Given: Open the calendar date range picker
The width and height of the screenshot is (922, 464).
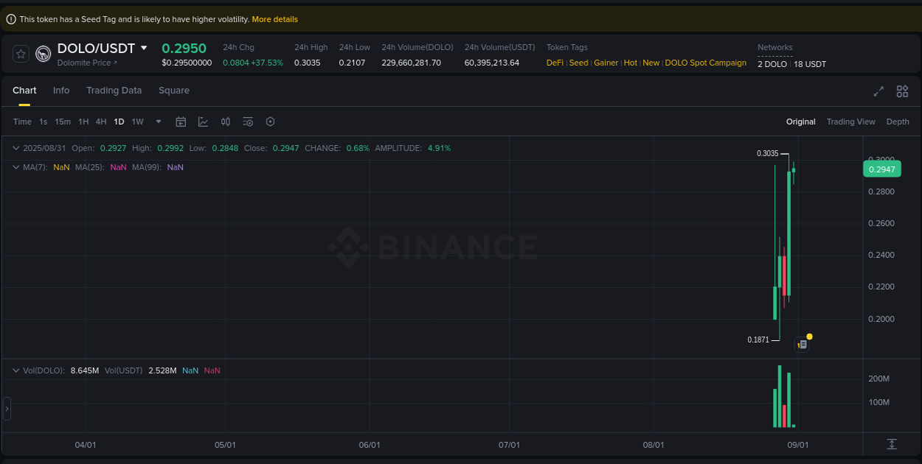Looking at the screenshot, I should (181, 122).
